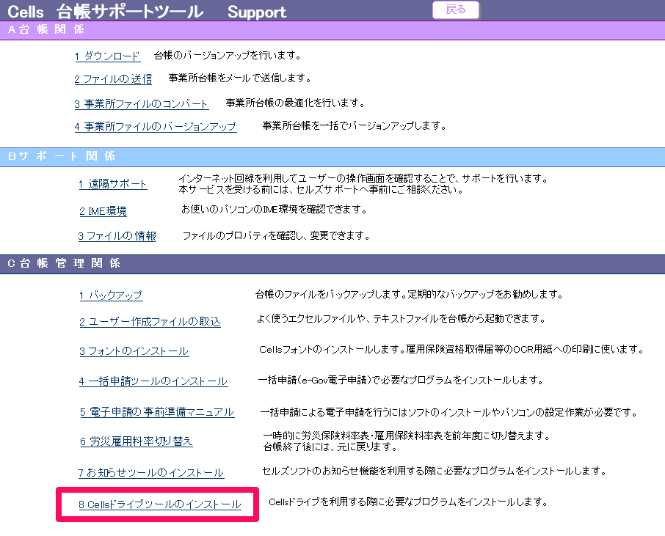Open 7 お知らせツールのインストール link
This screenshot has height=536, width=665.
pyautogui.click(x=151, y=473)
